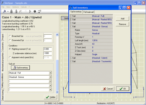
Task: Click the axes 3D view toolbar icon
Action: point(21,12)
